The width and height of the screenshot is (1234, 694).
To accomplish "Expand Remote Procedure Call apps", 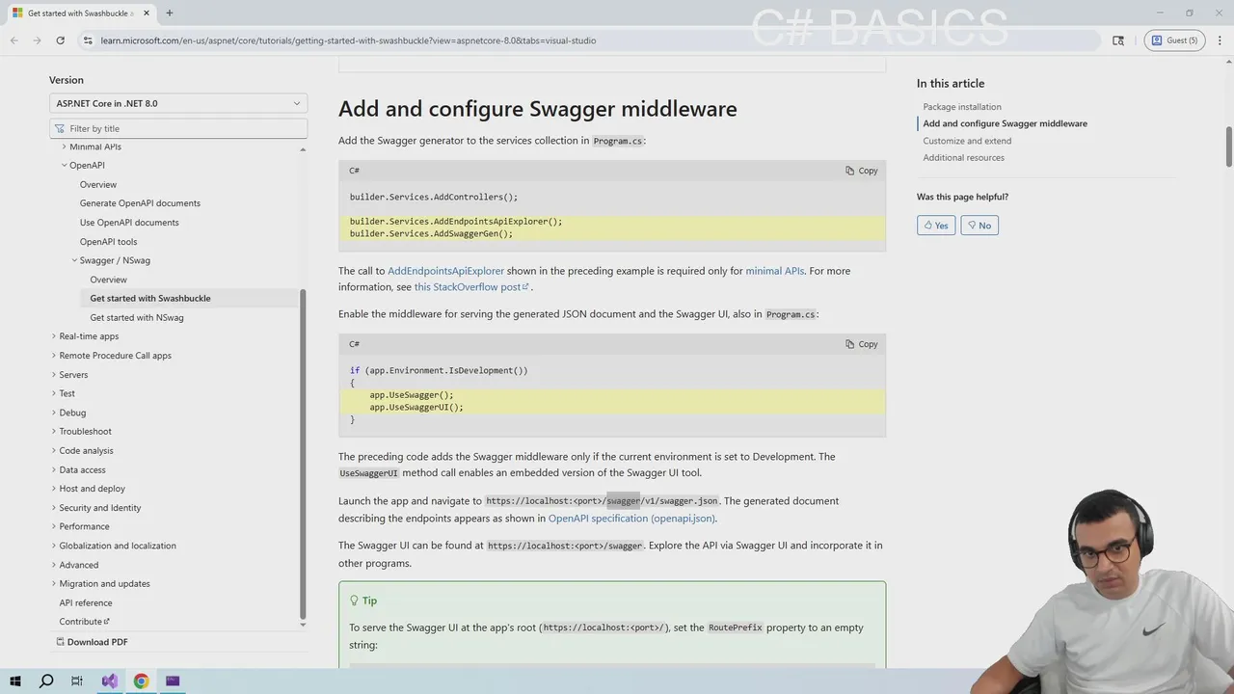I will click(54, 356).
